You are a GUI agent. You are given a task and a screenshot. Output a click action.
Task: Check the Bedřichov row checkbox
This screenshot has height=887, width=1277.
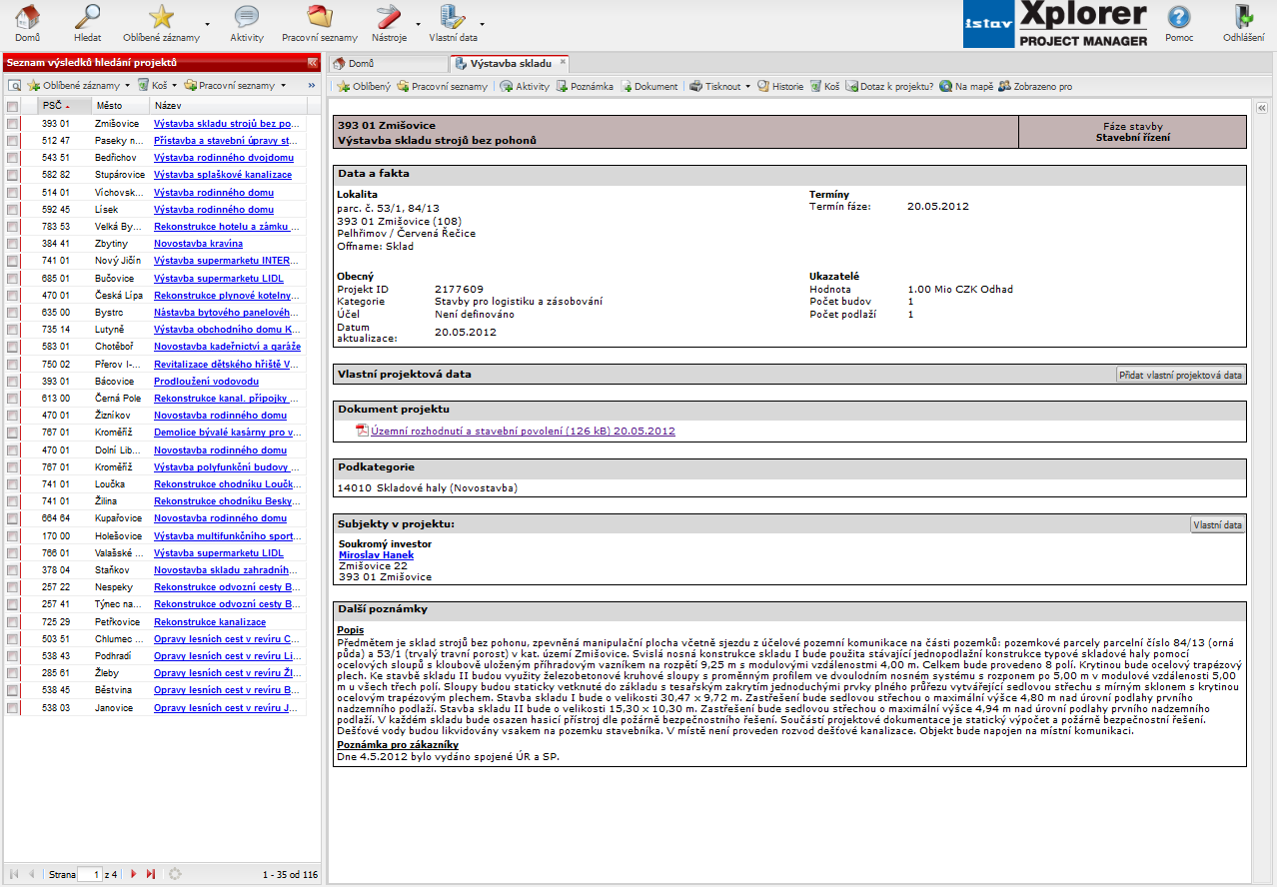pos(12,158)
